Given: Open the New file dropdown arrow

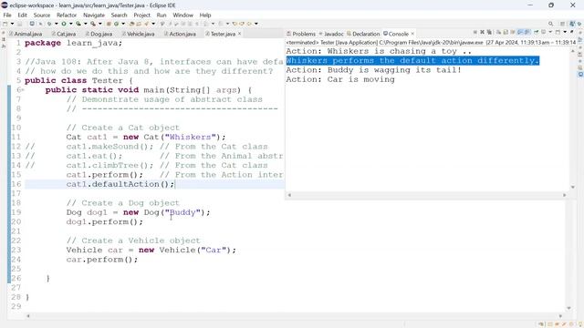Looking at the screenshot, I should coord(12,24).
